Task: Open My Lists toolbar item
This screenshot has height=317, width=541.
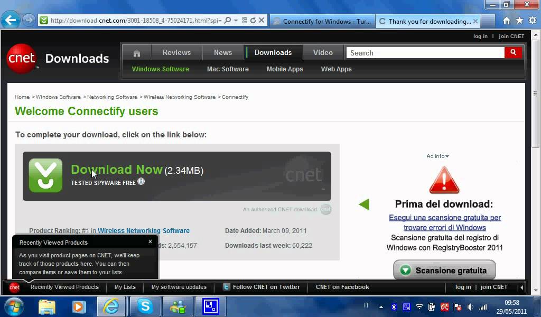Action: pos(125,287)
